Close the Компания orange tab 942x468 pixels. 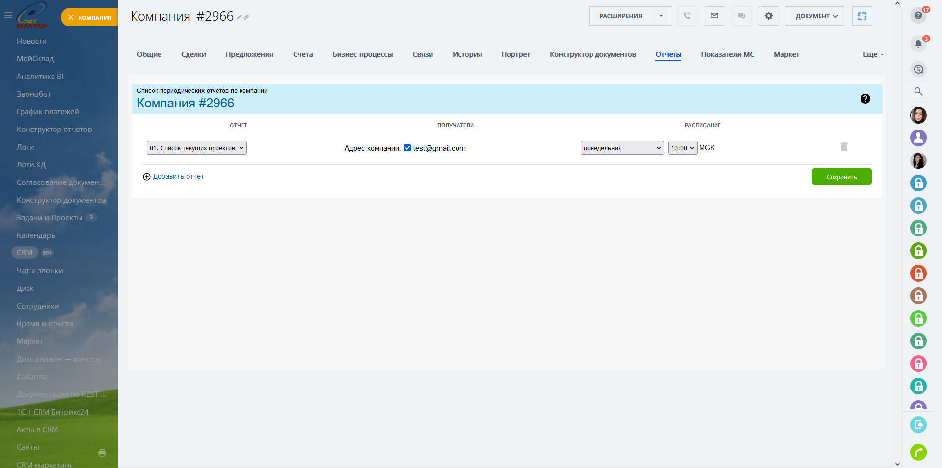[71, 17]
